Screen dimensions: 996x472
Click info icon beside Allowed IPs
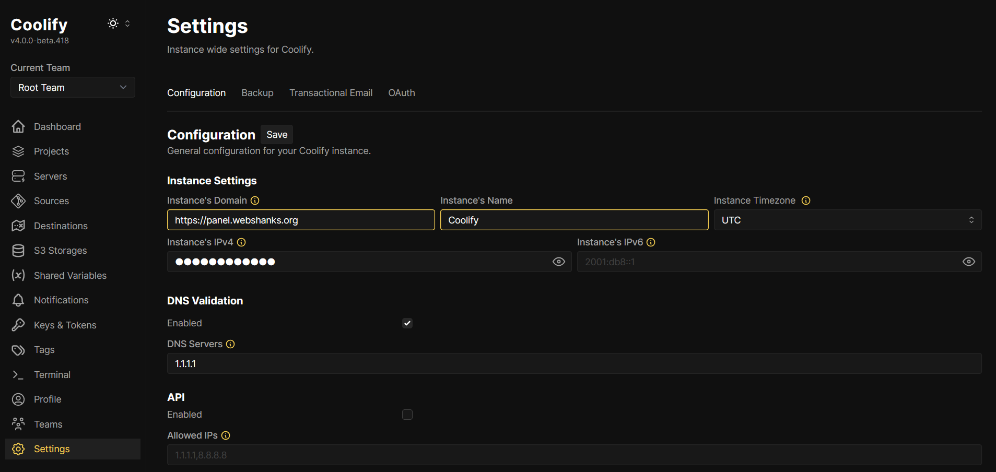pyautogui.click(x=226, y=435)
